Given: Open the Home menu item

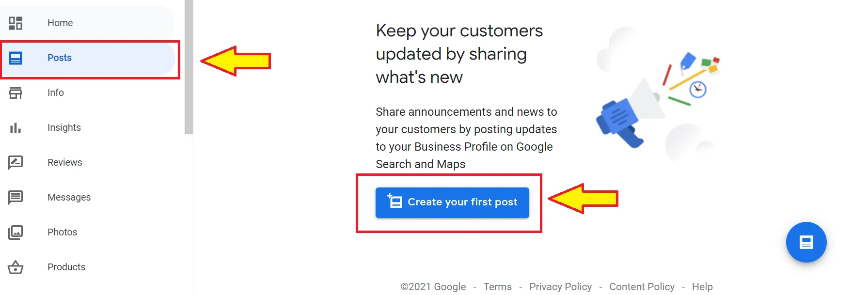Looking at the screenshot, I should pos(60,23).
